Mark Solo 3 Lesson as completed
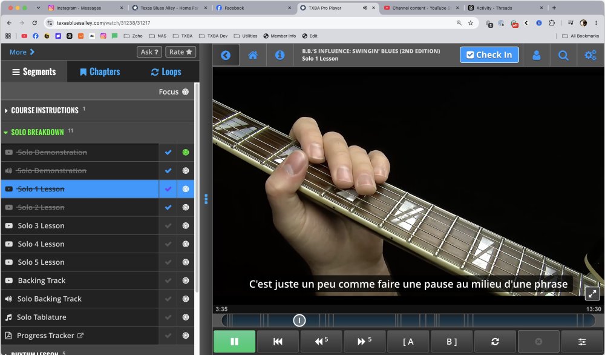The width and height of the screenshot is (605, 355). (x=168, y=225)
